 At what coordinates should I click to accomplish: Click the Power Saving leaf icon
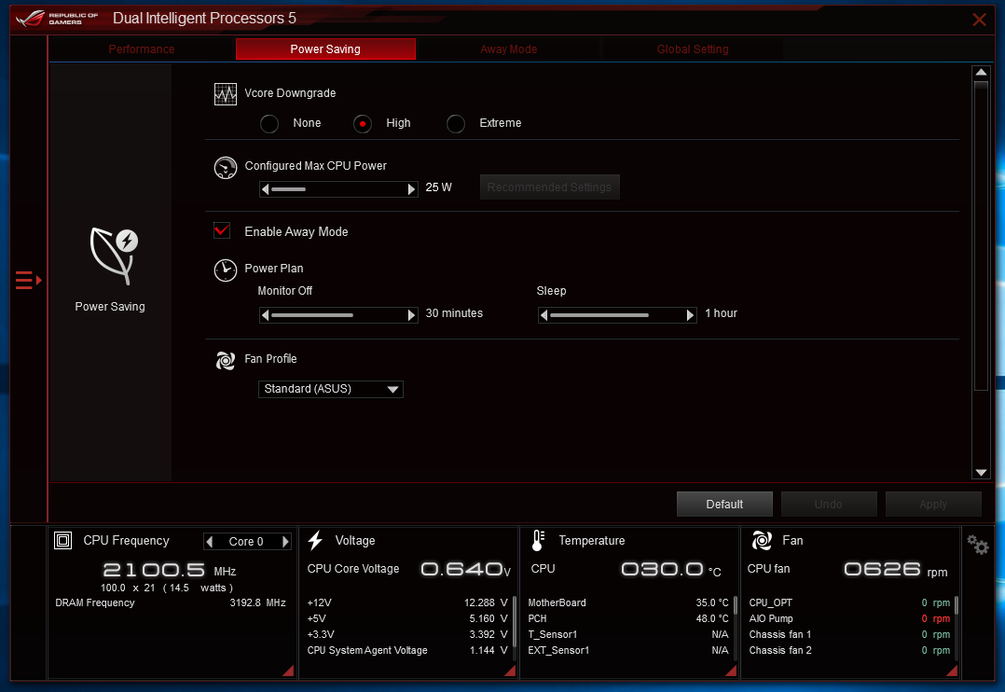pyautogui.click(x=114, y=256)
